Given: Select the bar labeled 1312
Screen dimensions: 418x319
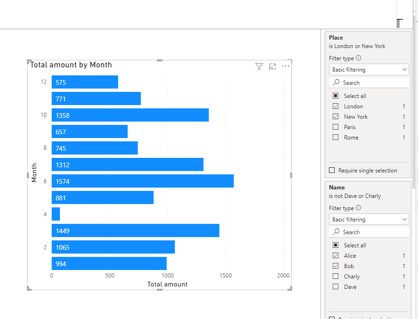Looking at the screenshot, I should pyautogui.click(x=127, y=165).
